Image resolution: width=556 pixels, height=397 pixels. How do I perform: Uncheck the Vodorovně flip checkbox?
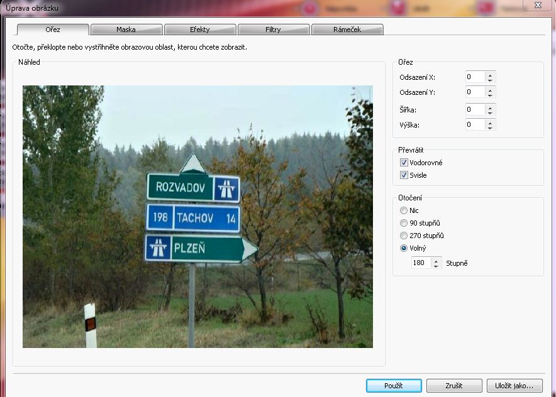[x=404, y=163]
